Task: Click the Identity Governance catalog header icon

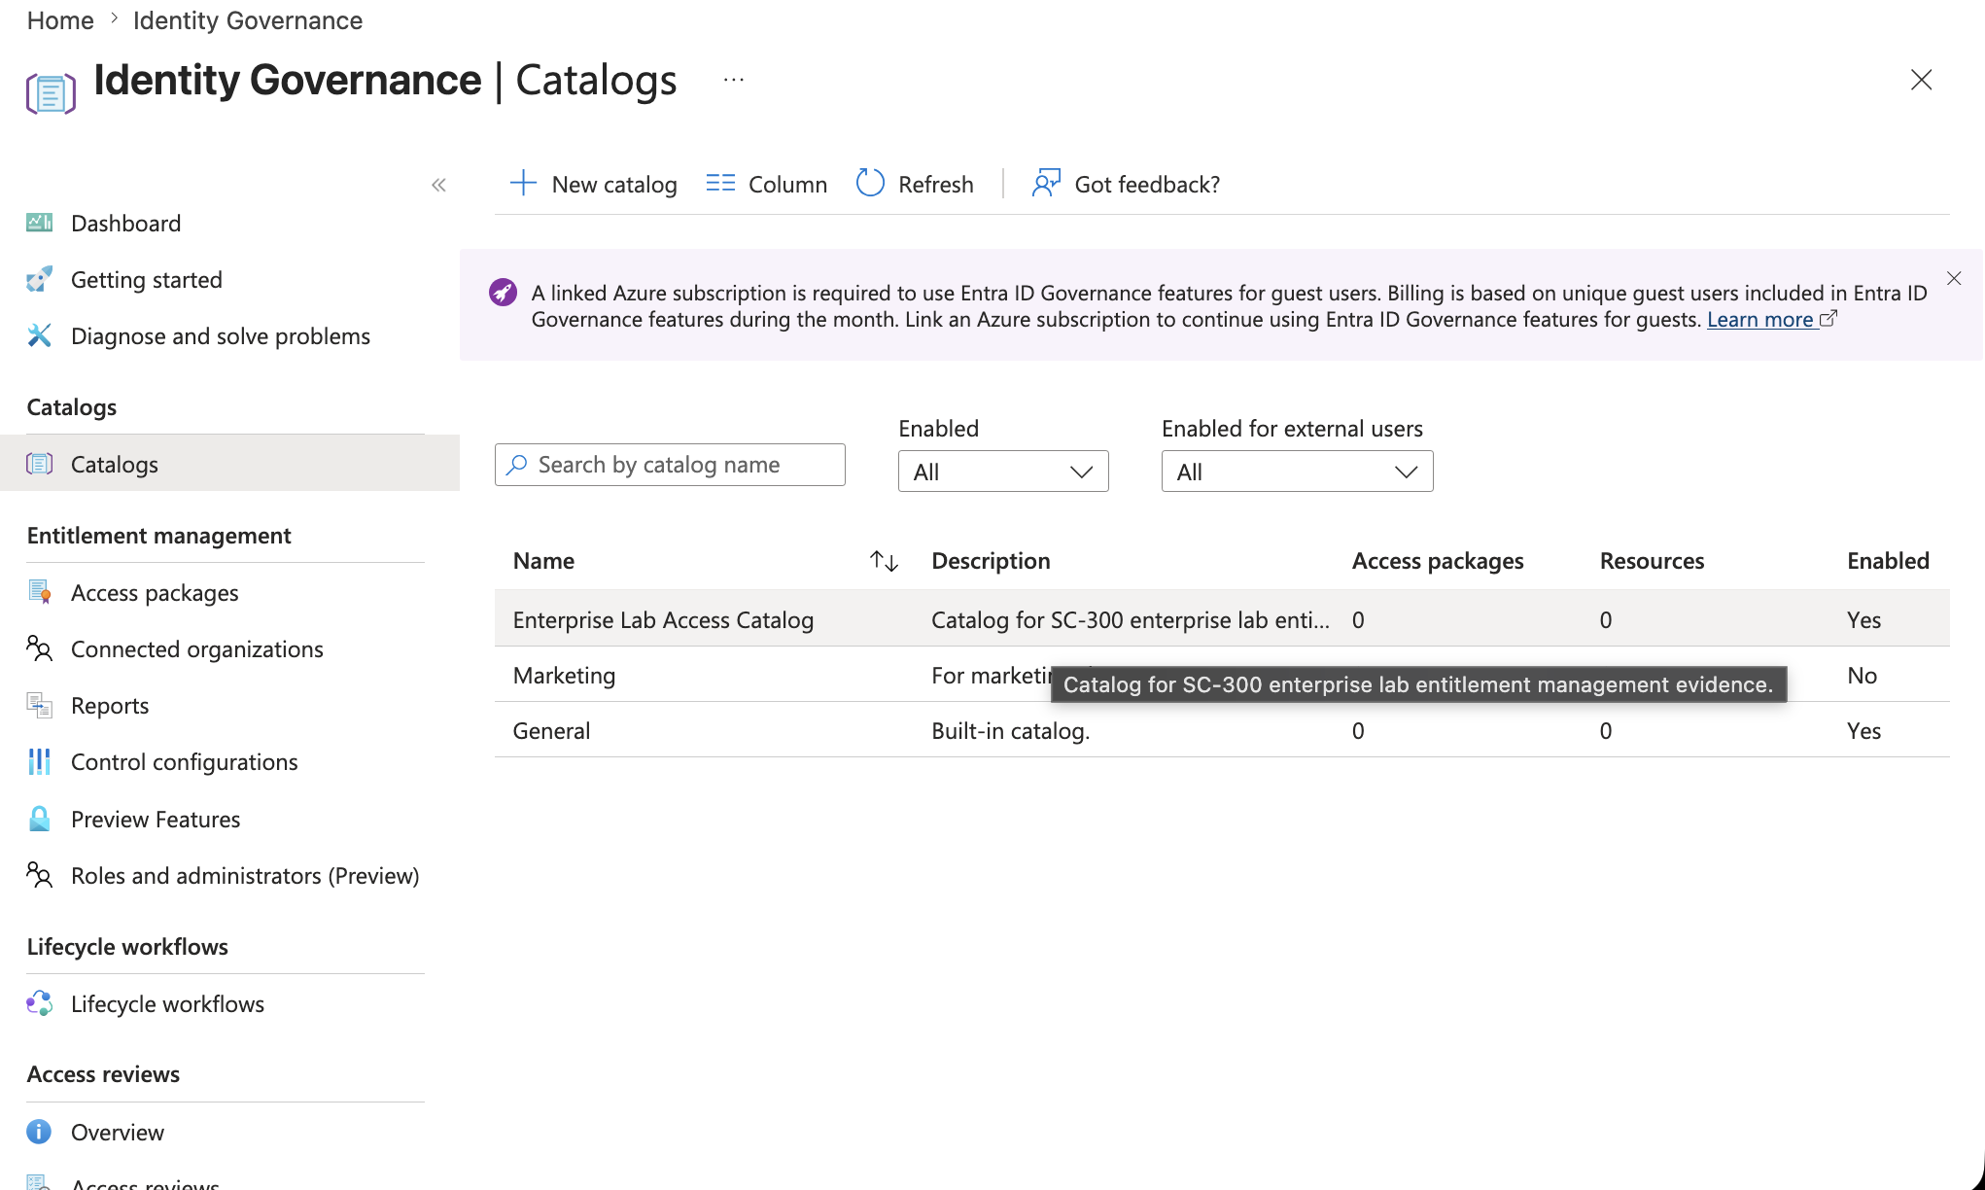Action: [x=51, y=93]
